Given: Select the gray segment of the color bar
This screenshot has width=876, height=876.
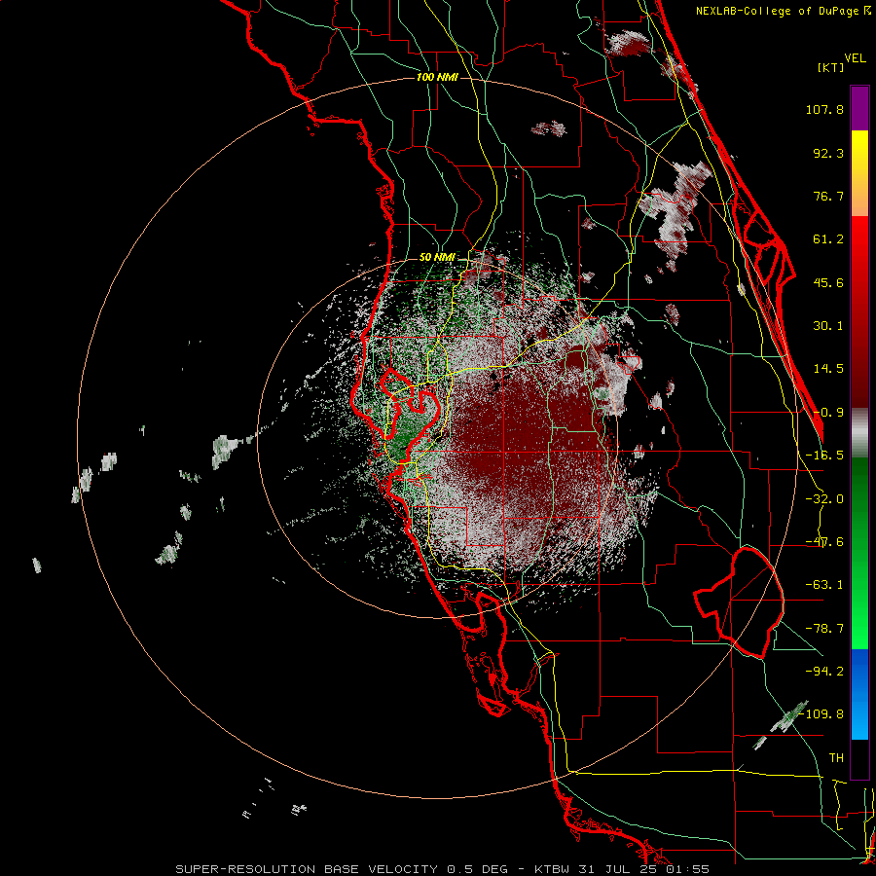Looking at the screenshot, I should pos(859,433).
